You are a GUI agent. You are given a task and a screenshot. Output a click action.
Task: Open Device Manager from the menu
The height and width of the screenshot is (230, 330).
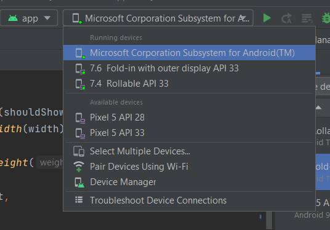point(189,182)
